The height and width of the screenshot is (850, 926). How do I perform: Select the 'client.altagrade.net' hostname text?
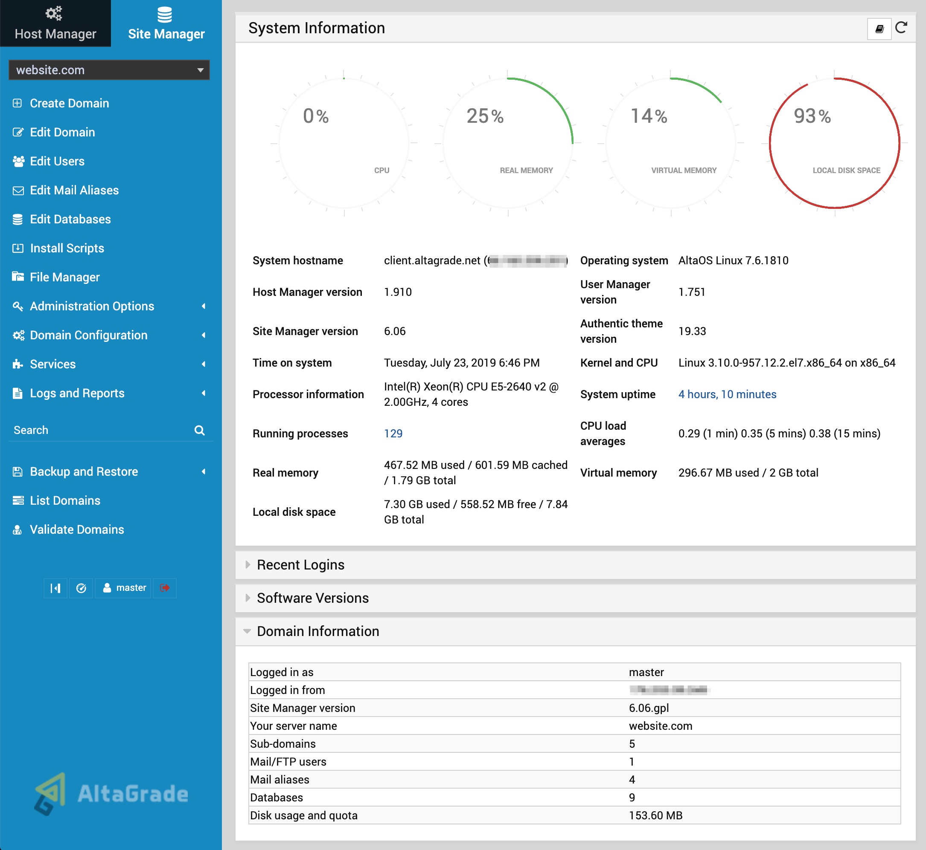pyautogui.click(x=432, y=260)
